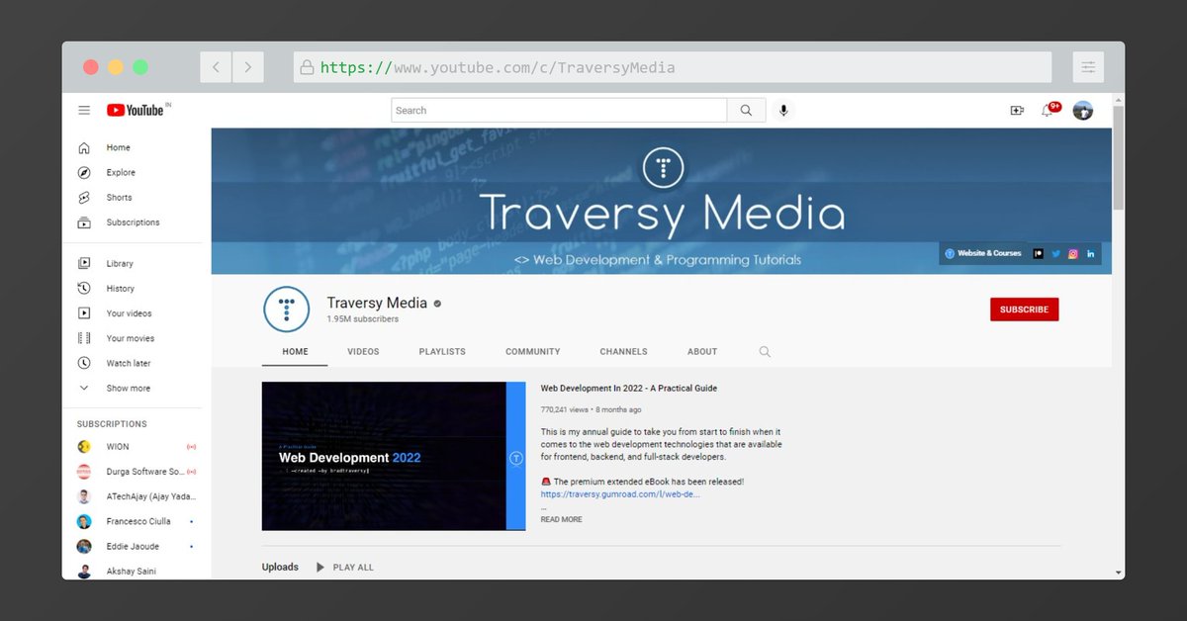Open the Eddie Jaoude subscription channel
The height and width of the screenshot is (621, 1187).
[x=132, y=547]
